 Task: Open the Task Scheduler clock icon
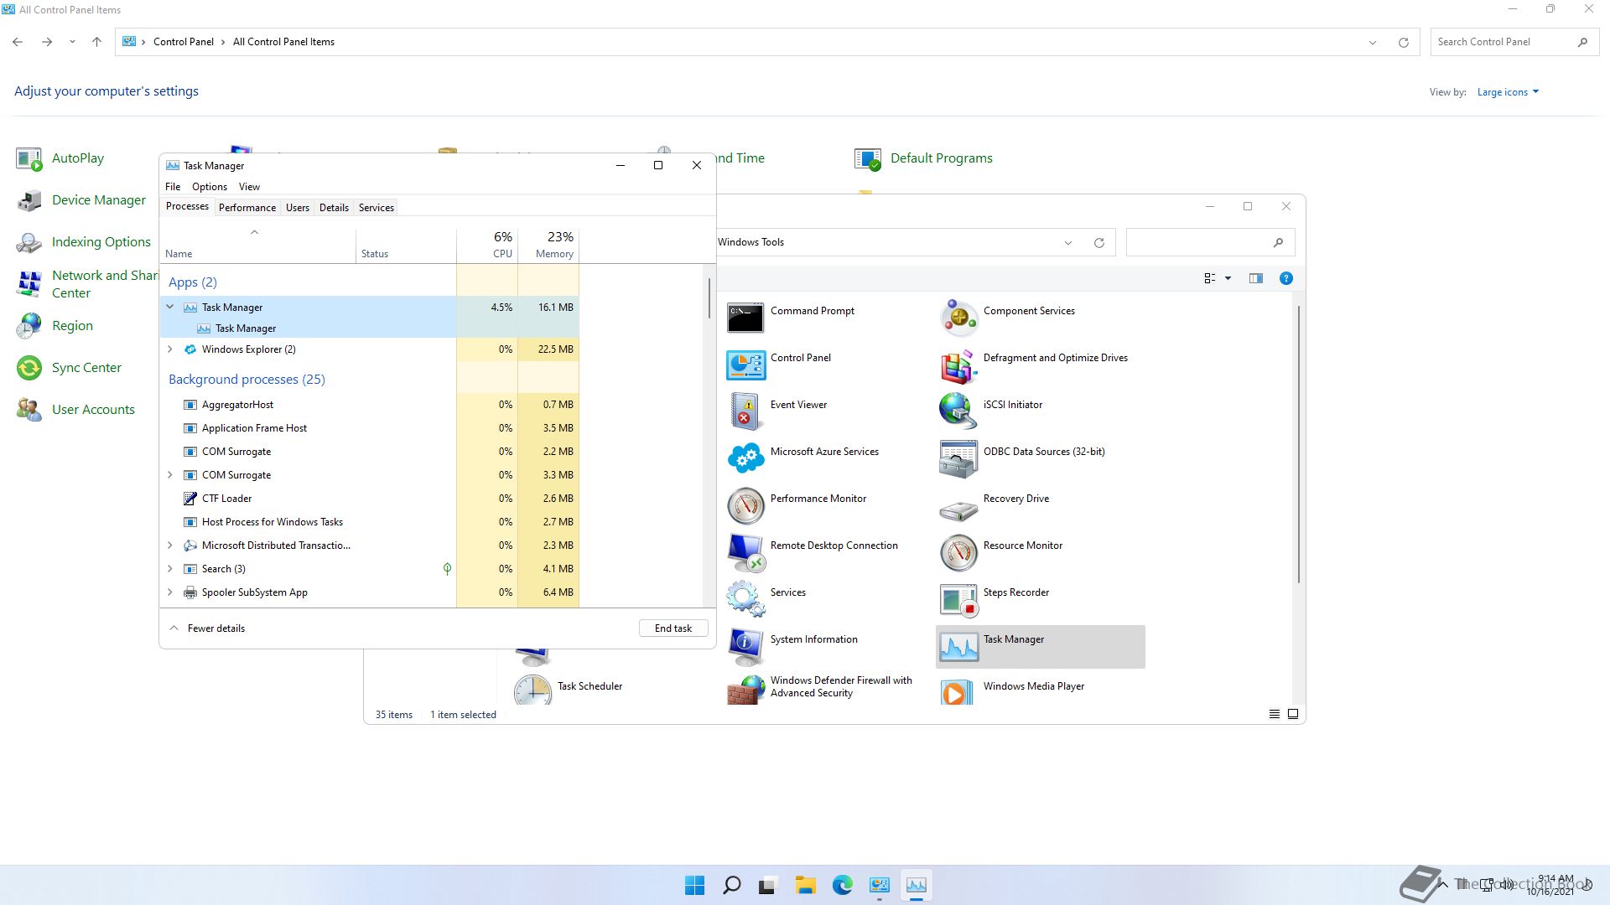(532, 690)
